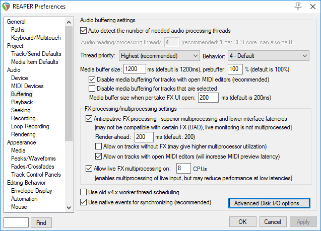
Task: Click the search box beside Find
Action: 16,222
